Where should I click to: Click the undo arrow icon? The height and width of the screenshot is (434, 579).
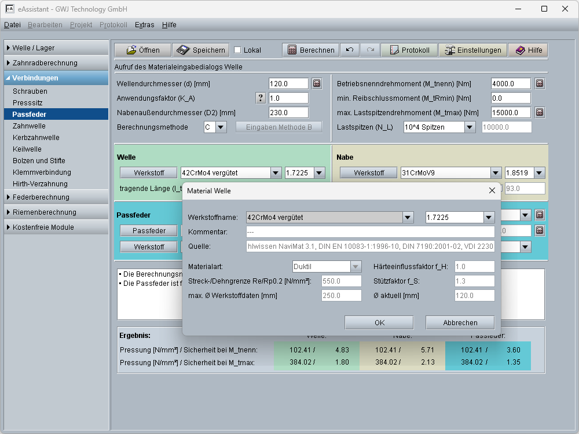349,50
